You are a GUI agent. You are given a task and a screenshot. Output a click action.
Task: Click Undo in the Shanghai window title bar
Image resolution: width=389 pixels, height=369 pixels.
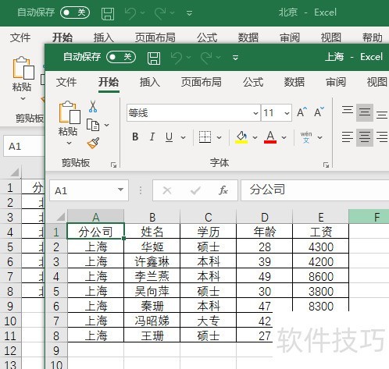[x=177, y=57]
